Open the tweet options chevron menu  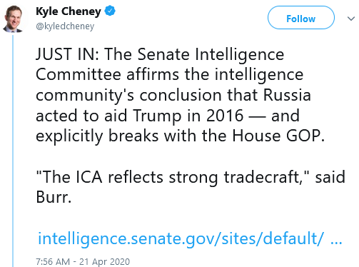click(351, 19)
